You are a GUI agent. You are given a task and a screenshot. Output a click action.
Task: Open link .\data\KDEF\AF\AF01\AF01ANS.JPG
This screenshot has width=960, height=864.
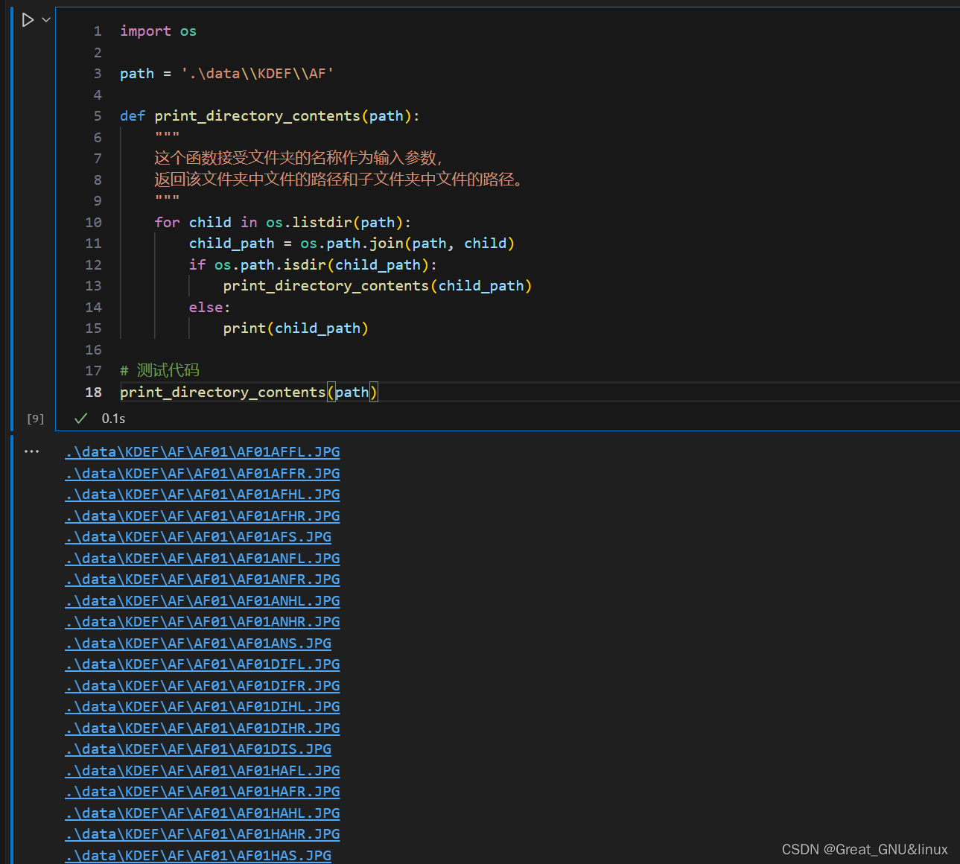click(198, 644)
